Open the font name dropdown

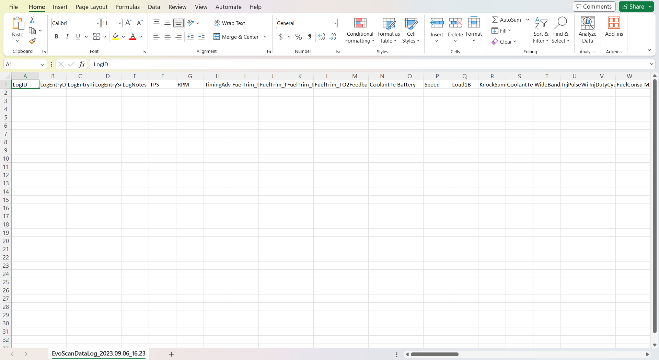(x=97, y=23)
